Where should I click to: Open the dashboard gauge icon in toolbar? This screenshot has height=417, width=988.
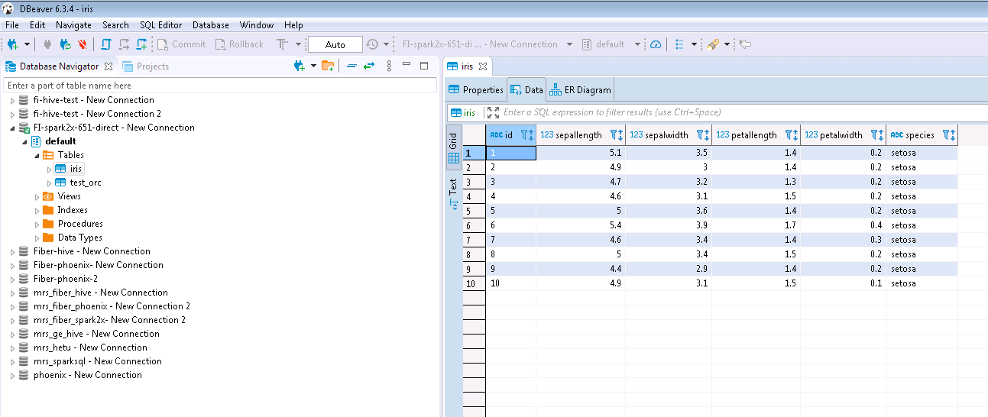(x=656, y=44)
